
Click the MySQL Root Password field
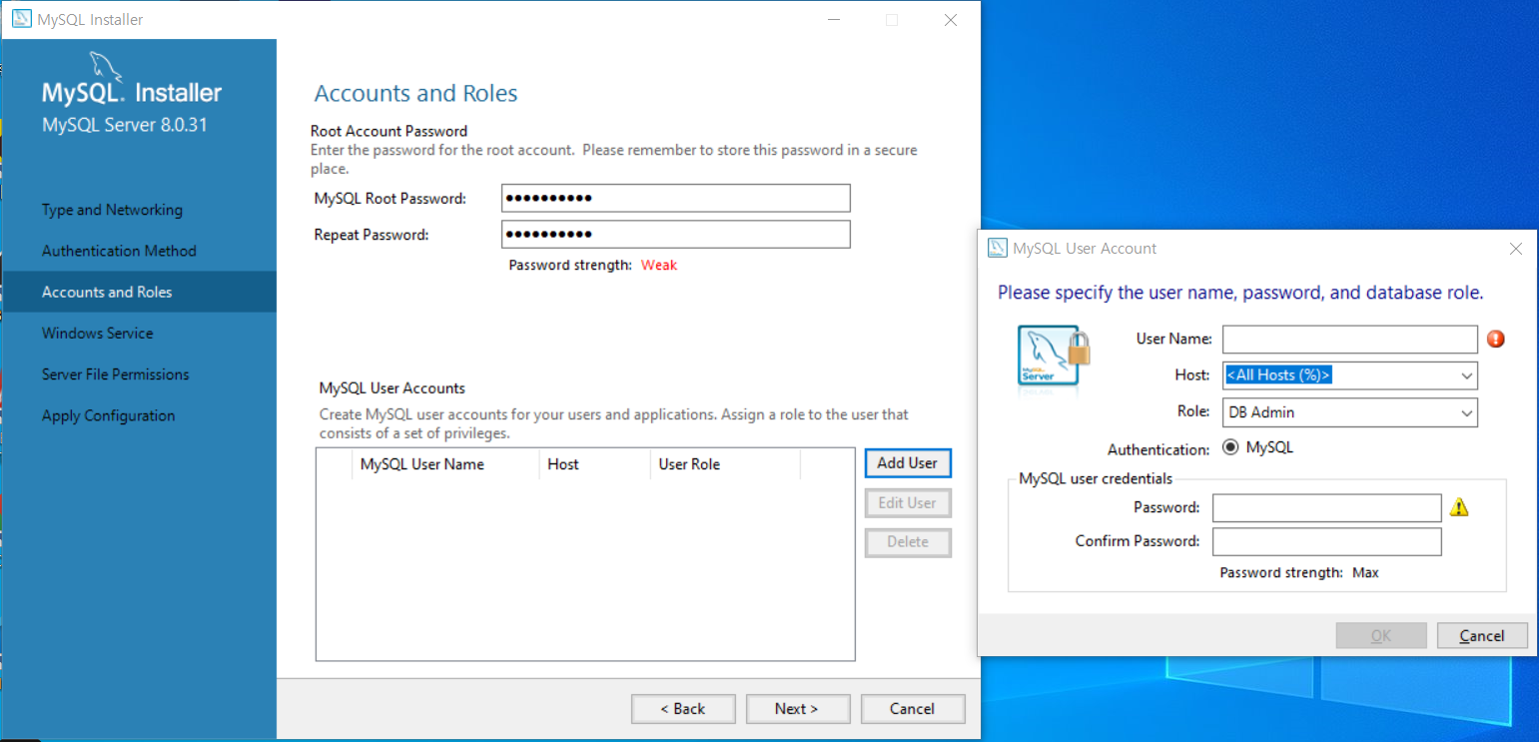(676, 198)
